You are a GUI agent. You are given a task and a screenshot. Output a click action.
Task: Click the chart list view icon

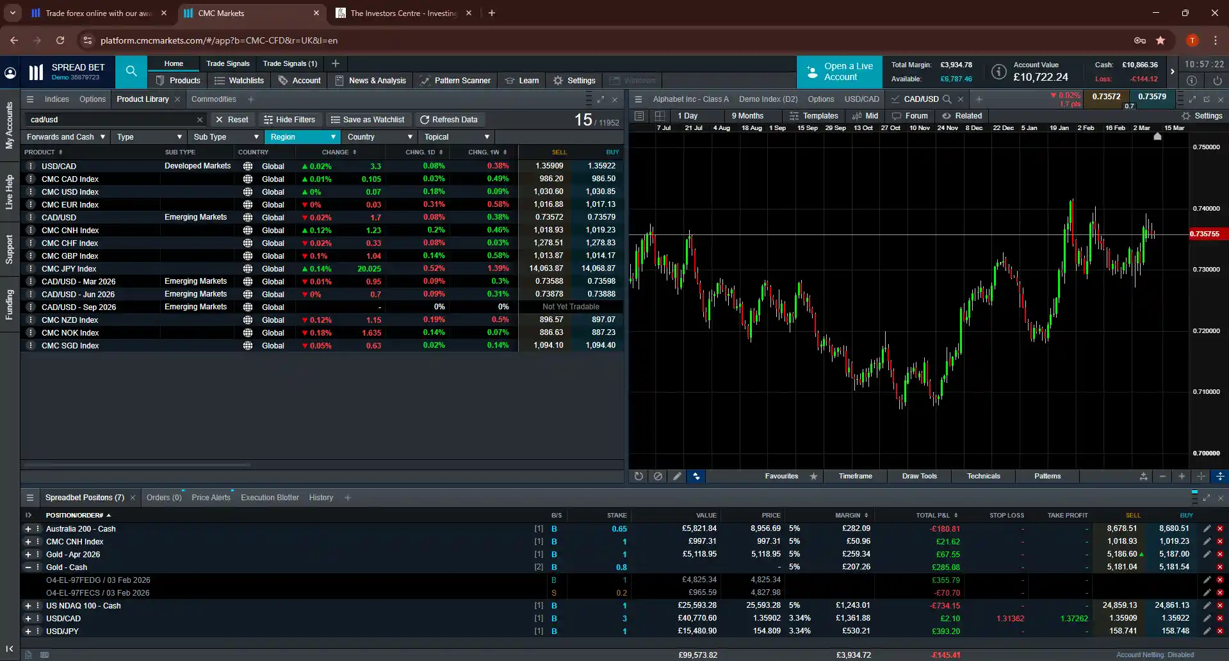(639, 116)
